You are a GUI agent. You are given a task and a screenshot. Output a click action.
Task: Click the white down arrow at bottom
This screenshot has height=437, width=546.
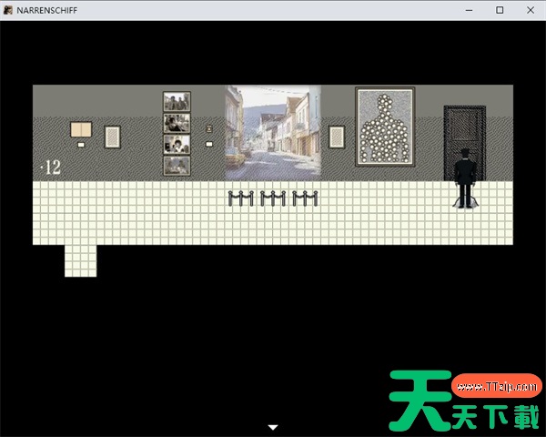click(x=273, y=426)
